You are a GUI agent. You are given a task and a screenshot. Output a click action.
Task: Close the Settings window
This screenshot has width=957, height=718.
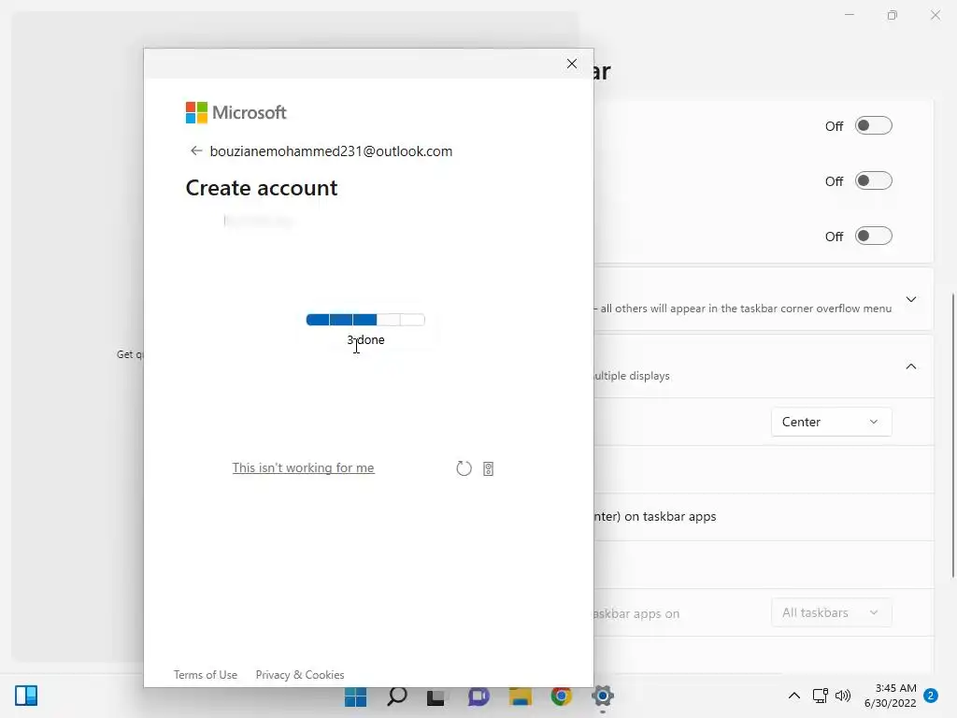point(935,15)
